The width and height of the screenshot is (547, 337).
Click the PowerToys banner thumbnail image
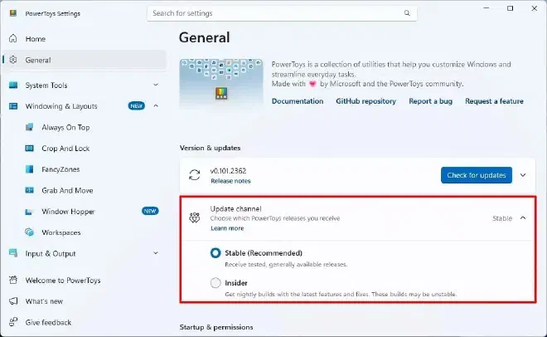click(221, 83)
